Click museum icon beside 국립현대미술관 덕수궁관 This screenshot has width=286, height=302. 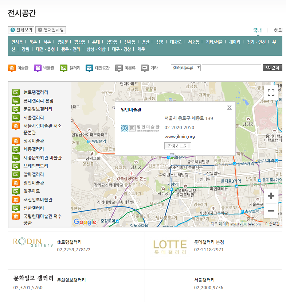tap(16, 217)
